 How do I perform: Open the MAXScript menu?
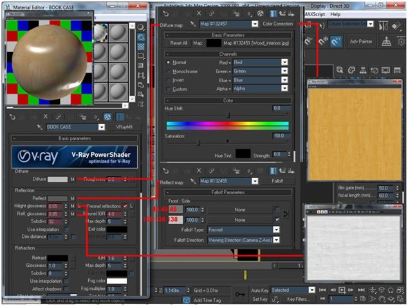(x=314, y=14)
